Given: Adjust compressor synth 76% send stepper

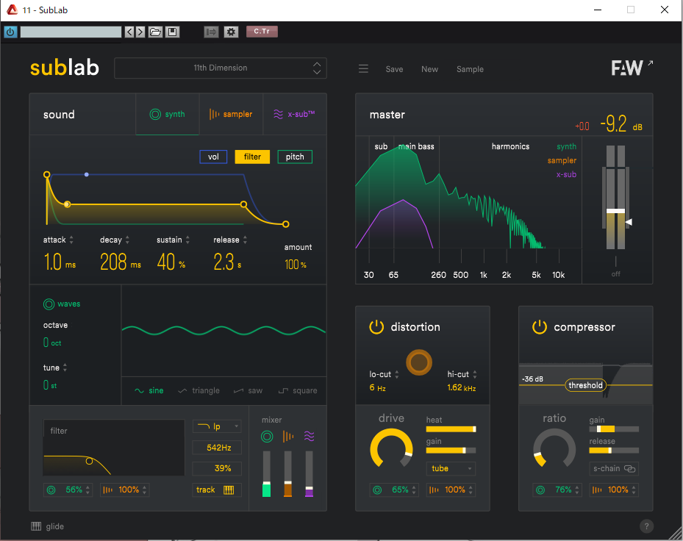Looking at the screenshot, I should [x=577, y=490].
